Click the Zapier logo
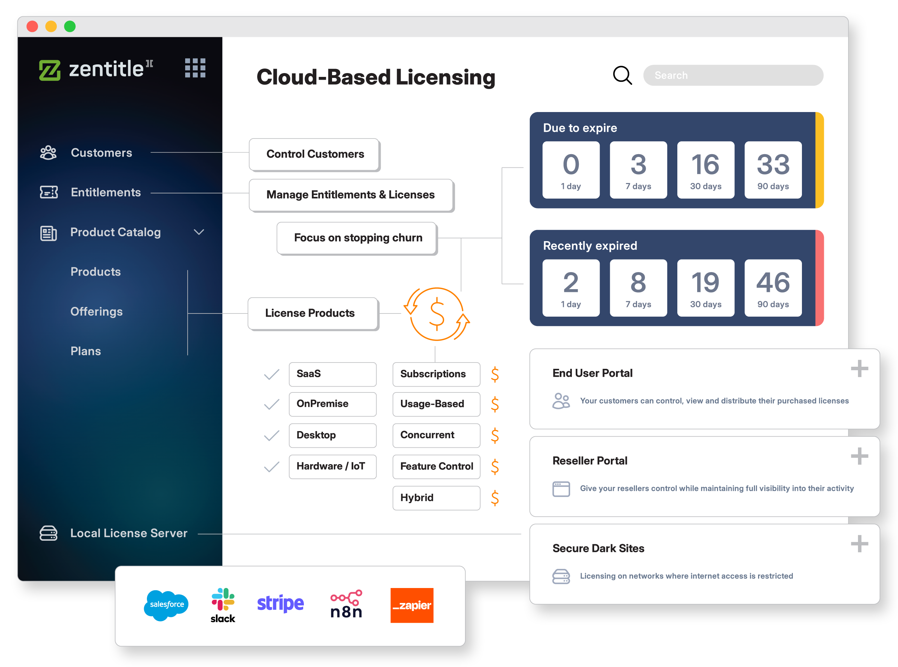Screen dimensions: 898x667 [411, 605]
